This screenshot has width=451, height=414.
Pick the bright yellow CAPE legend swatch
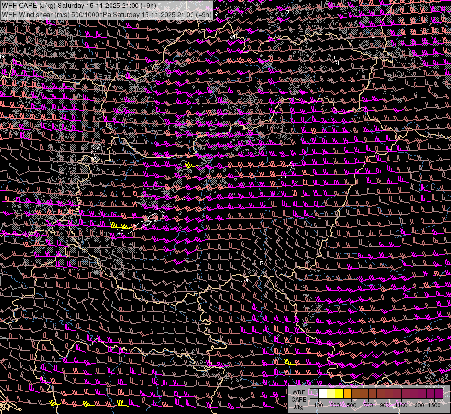click(339, 394)
